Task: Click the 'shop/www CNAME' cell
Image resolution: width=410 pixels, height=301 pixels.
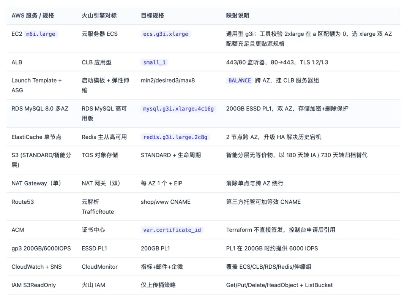Action: tap(166, 202)
